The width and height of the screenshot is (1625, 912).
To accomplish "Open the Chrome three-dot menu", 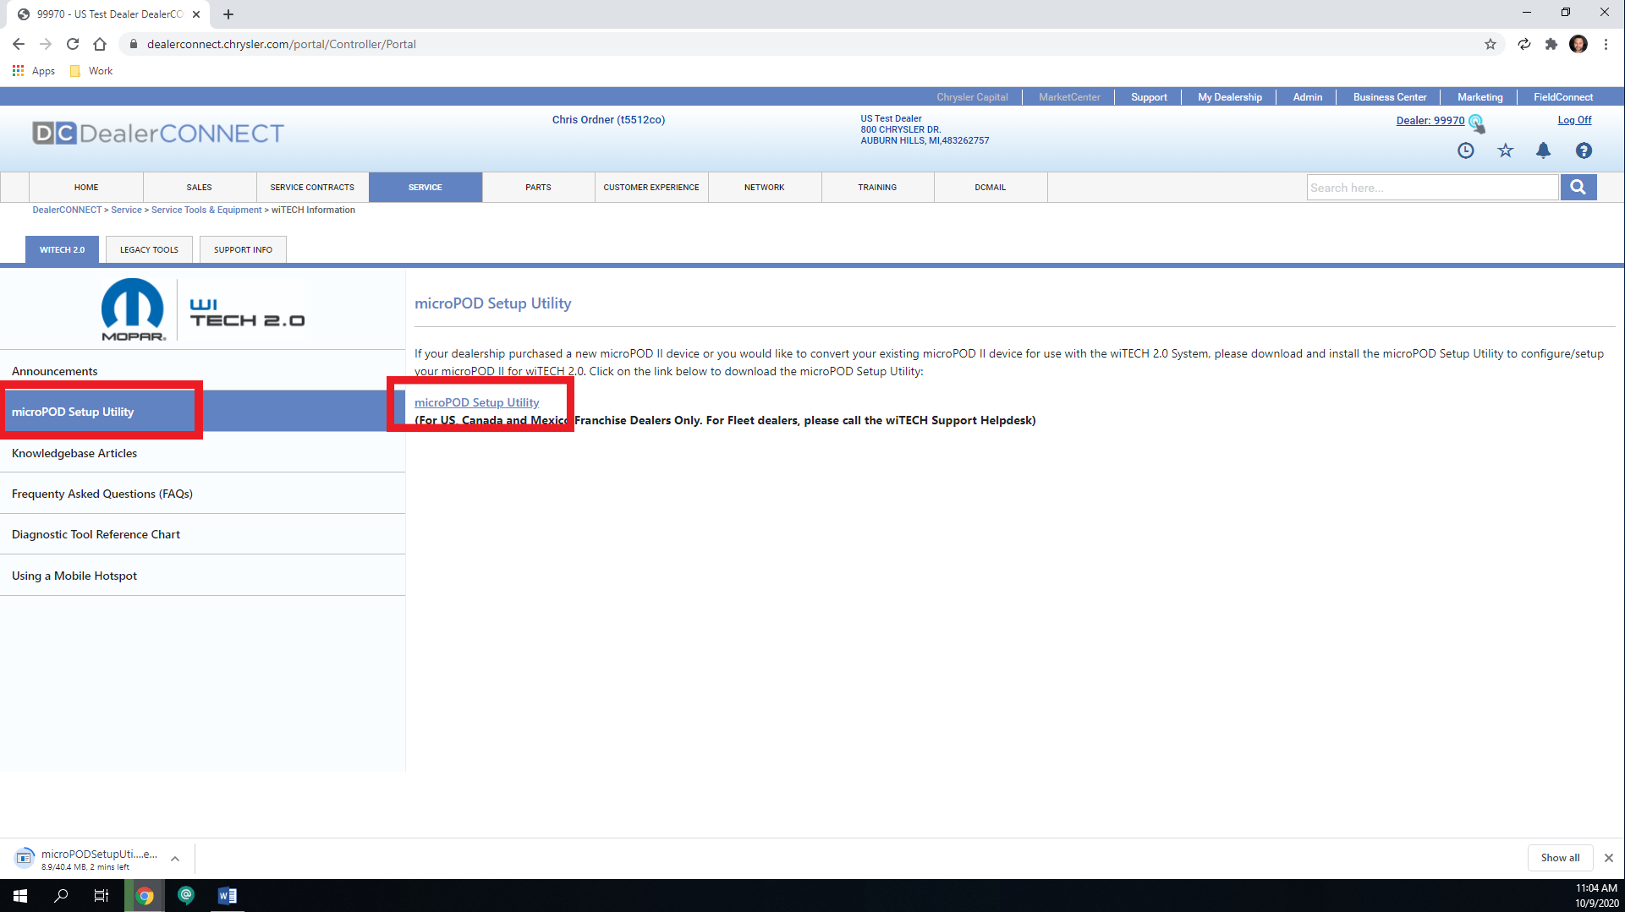I will 1606,44.
